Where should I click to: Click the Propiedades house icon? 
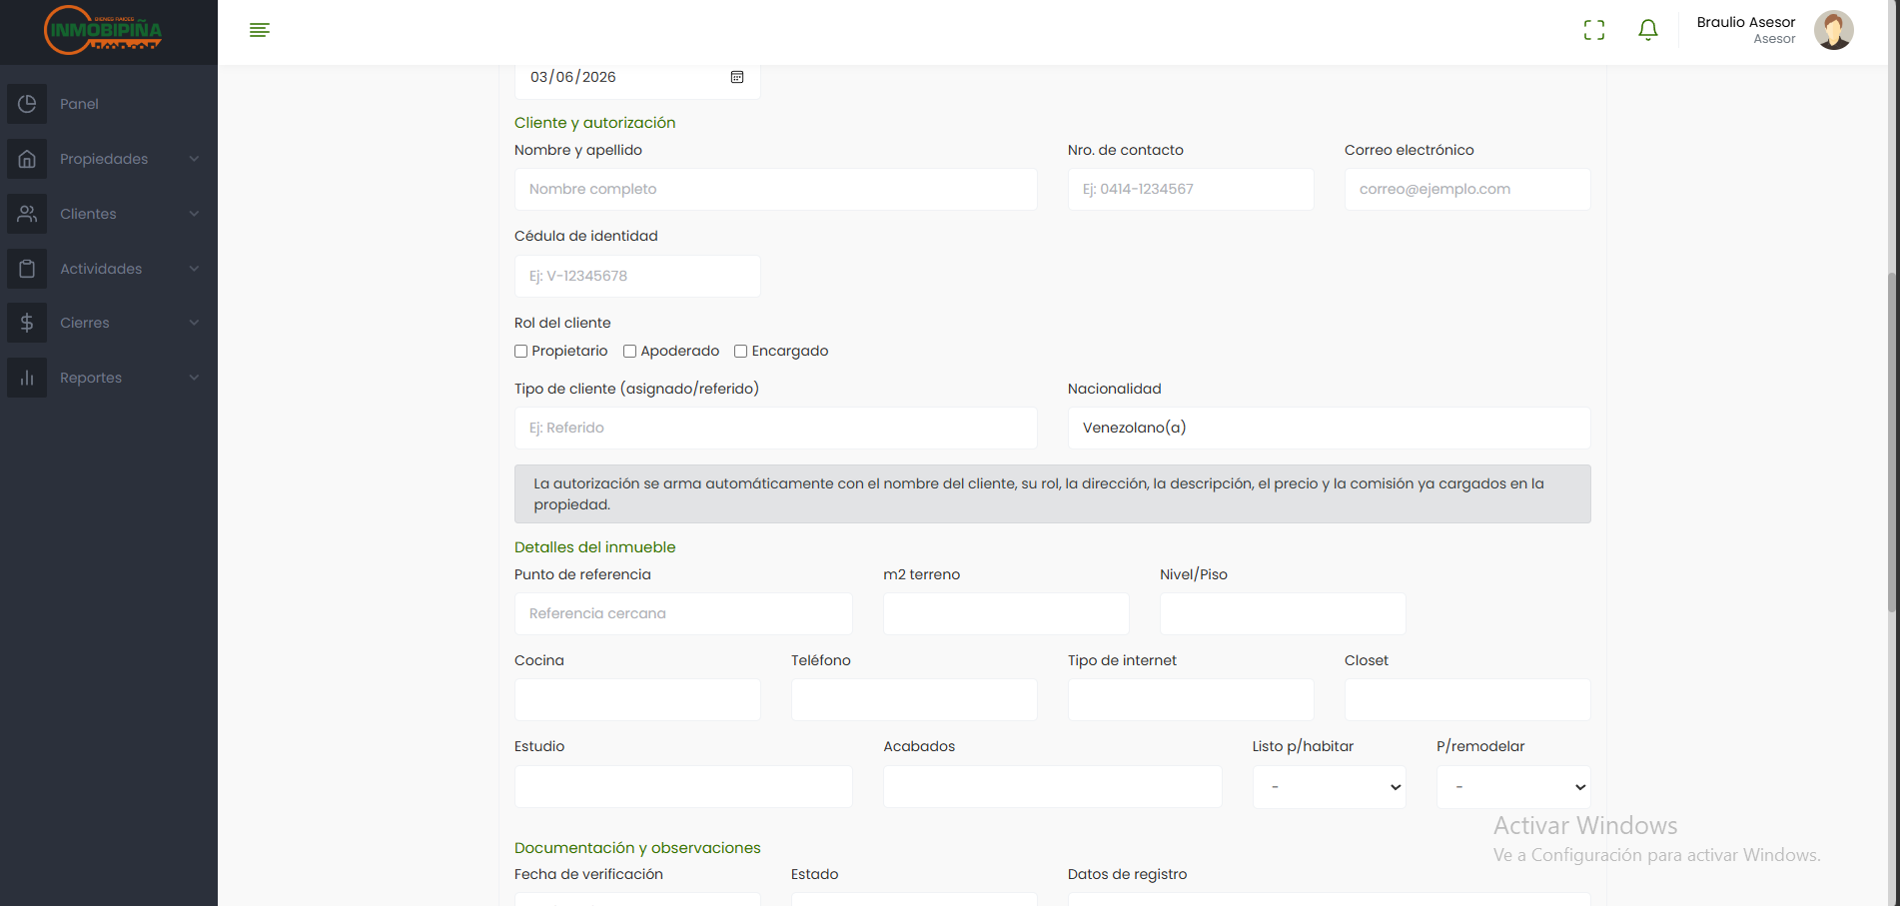pos(27,159)
